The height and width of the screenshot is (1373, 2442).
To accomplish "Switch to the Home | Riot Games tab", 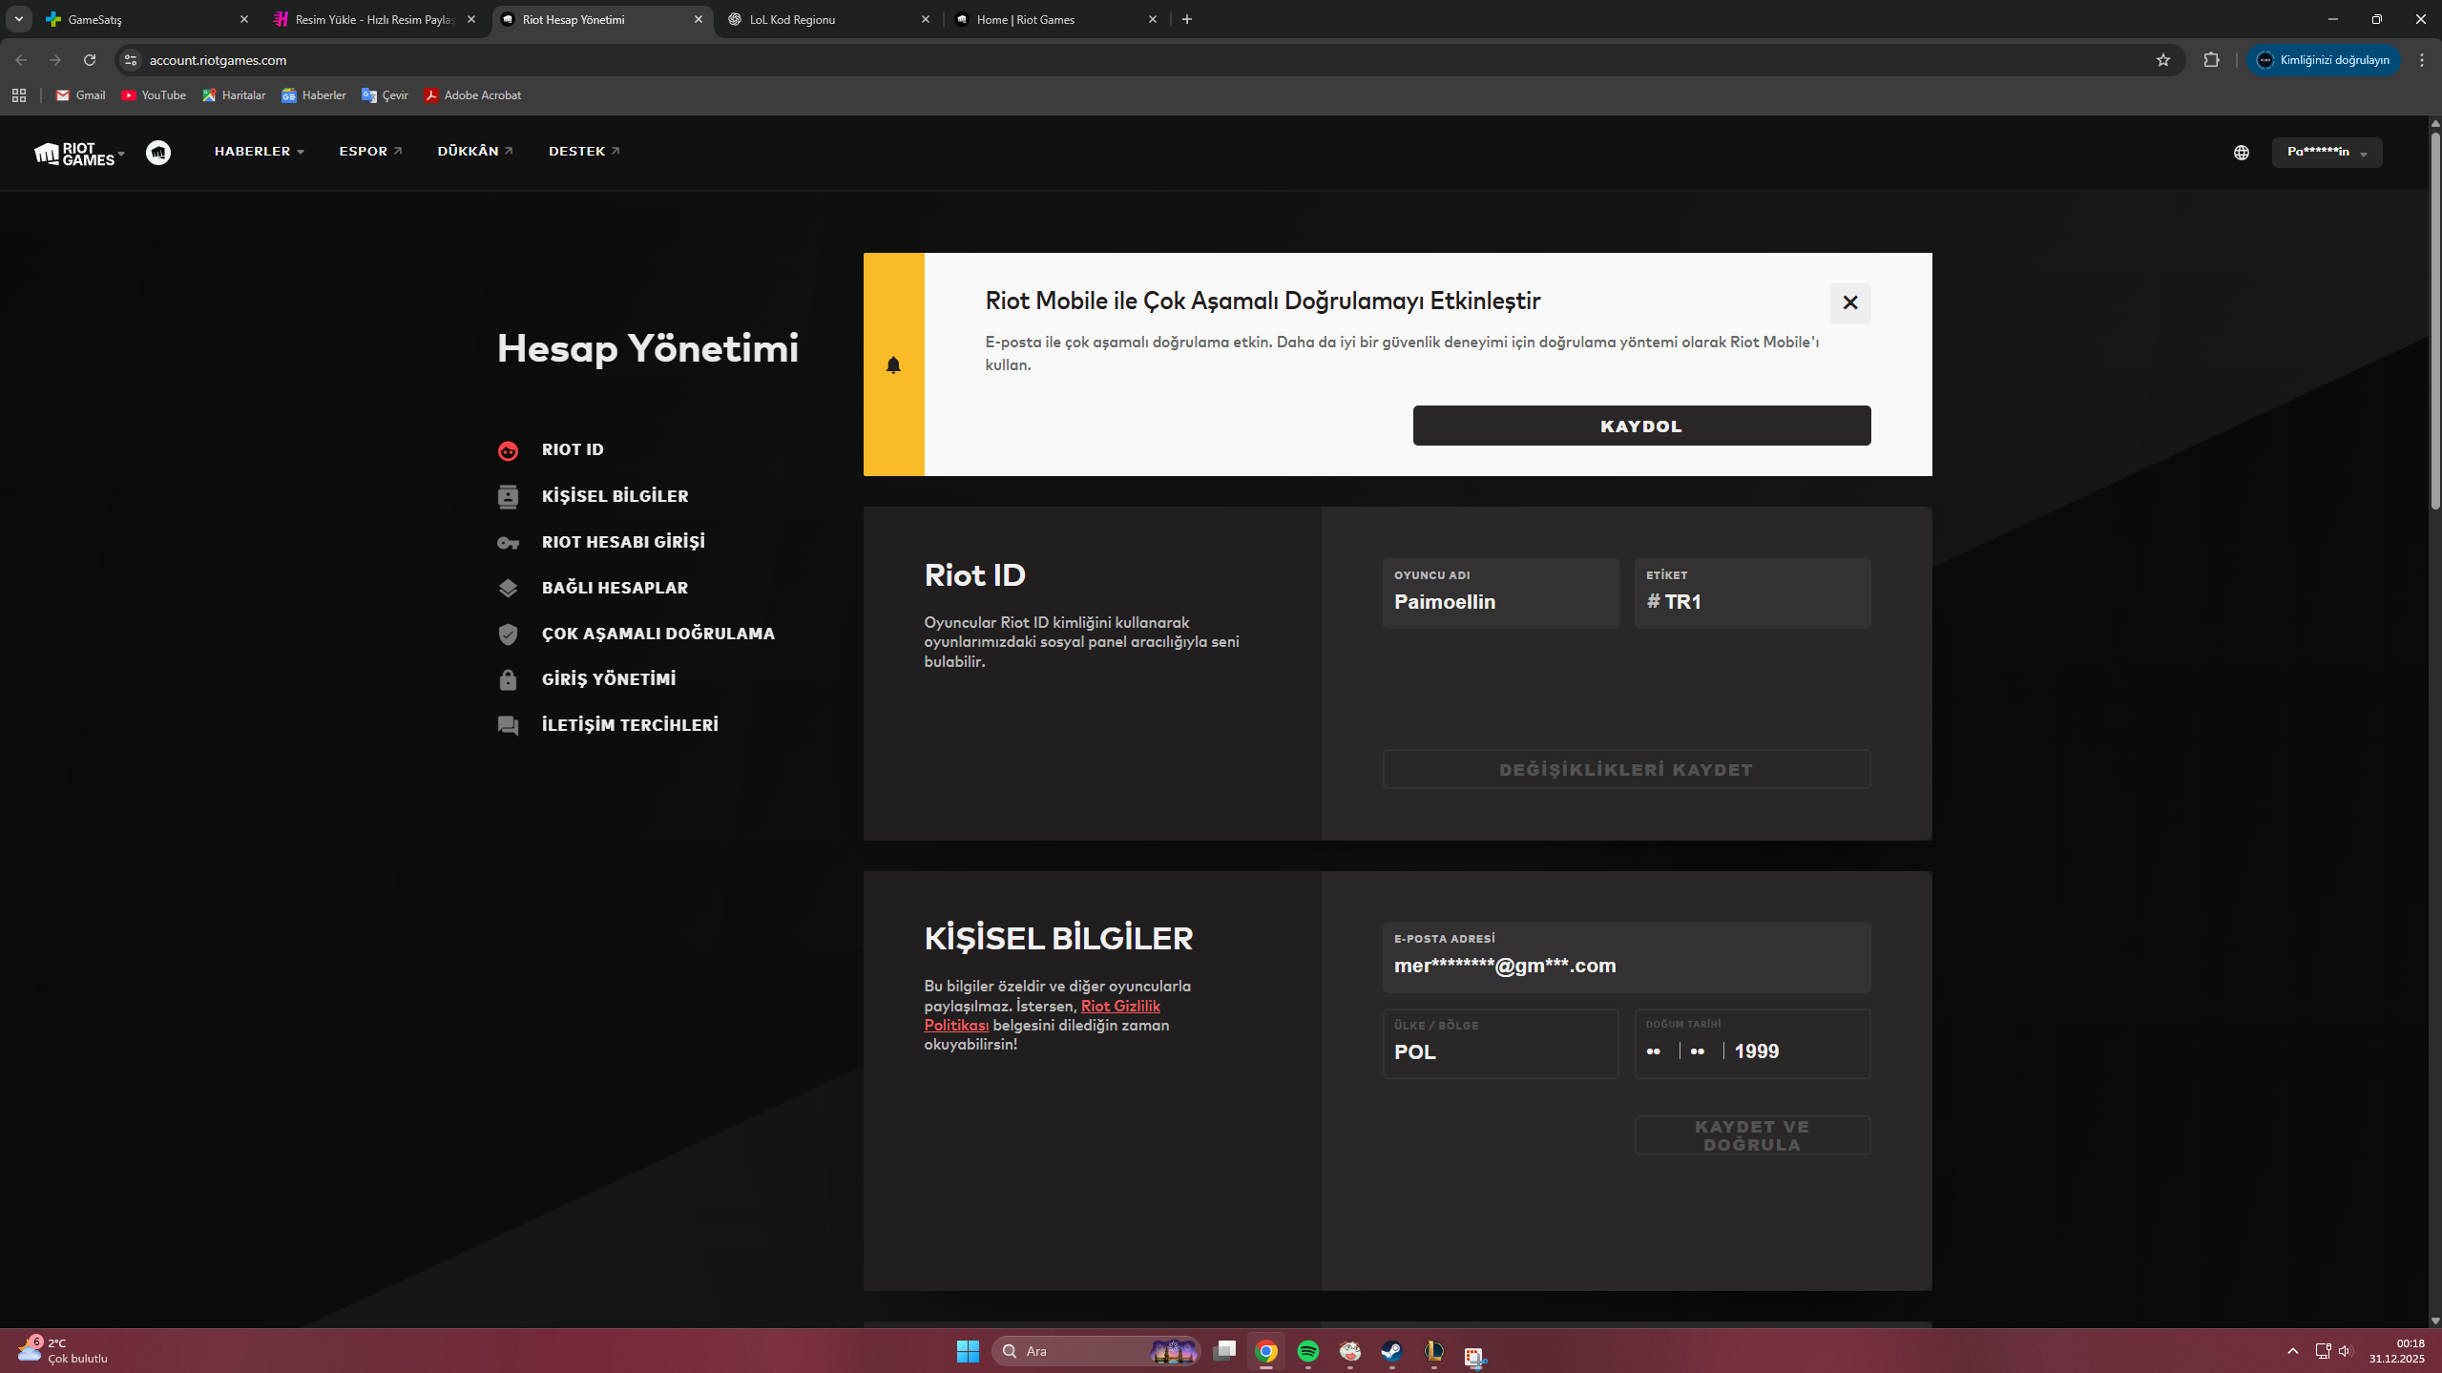I will [x=1056, y=19].
